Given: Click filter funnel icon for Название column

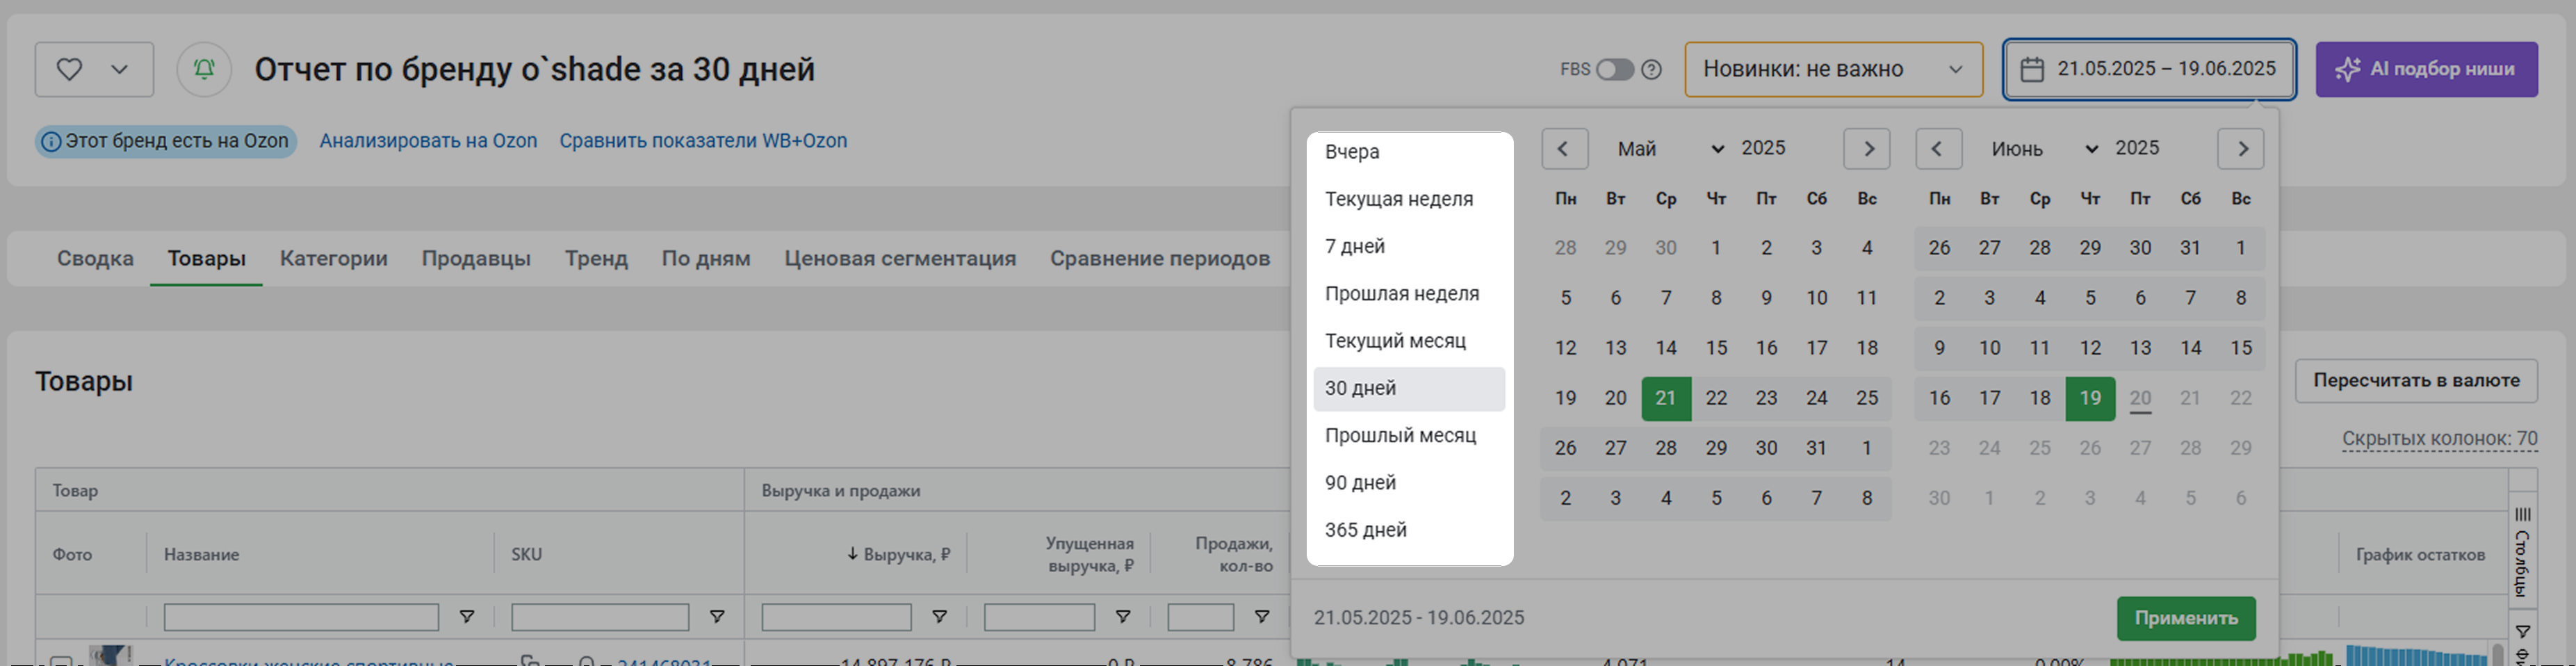Looking at the screenshot, I should (467, 617).
